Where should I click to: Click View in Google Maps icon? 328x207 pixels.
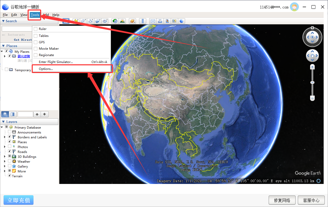(174, 21)
